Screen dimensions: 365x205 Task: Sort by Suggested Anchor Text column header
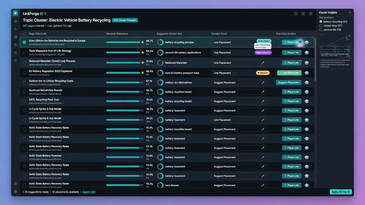(169, 34)
